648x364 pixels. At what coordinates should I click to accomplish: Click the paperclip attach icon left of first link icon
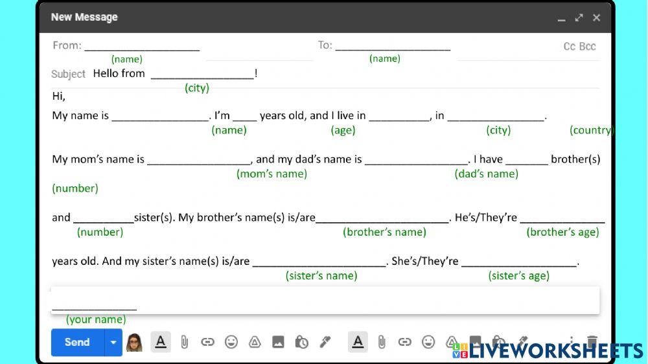pos(184,342)
